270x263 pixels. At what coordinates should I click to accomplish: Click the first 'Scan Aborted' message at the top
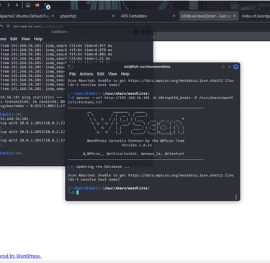150,83
